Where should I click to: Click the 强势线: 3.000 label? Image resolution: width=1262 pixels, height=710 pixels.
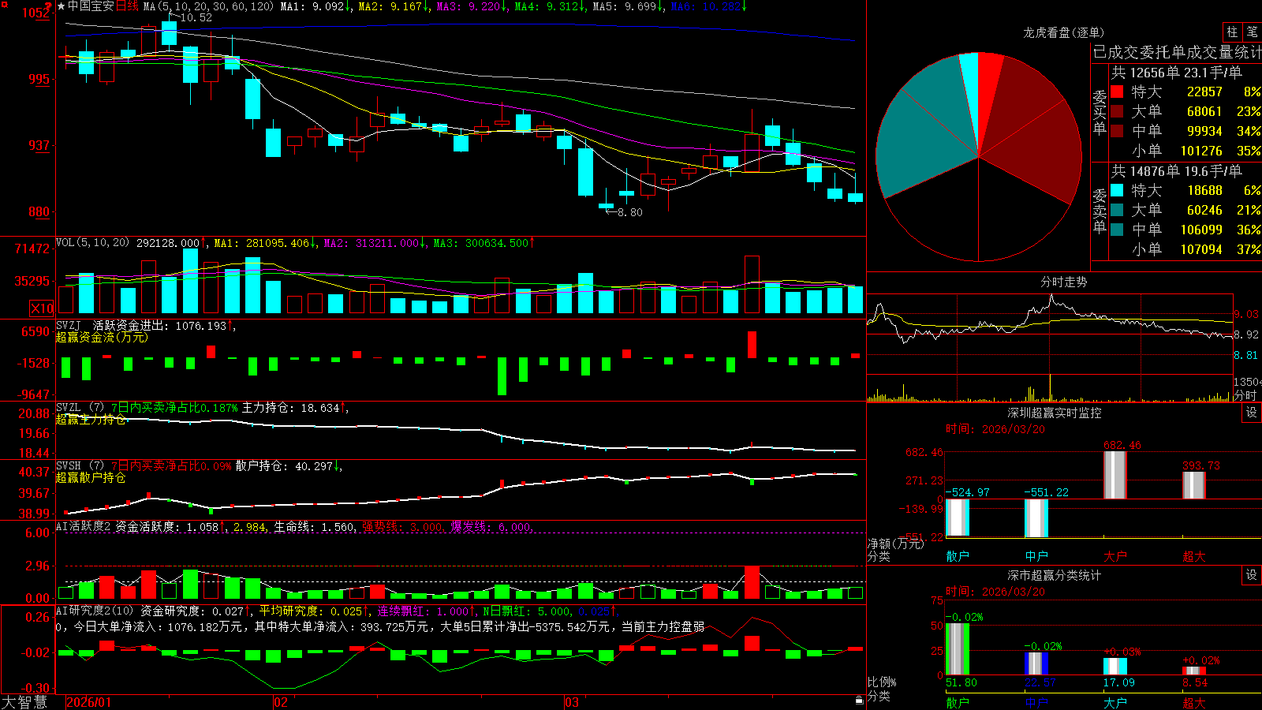pyautogui.click(x=402, y=526)
